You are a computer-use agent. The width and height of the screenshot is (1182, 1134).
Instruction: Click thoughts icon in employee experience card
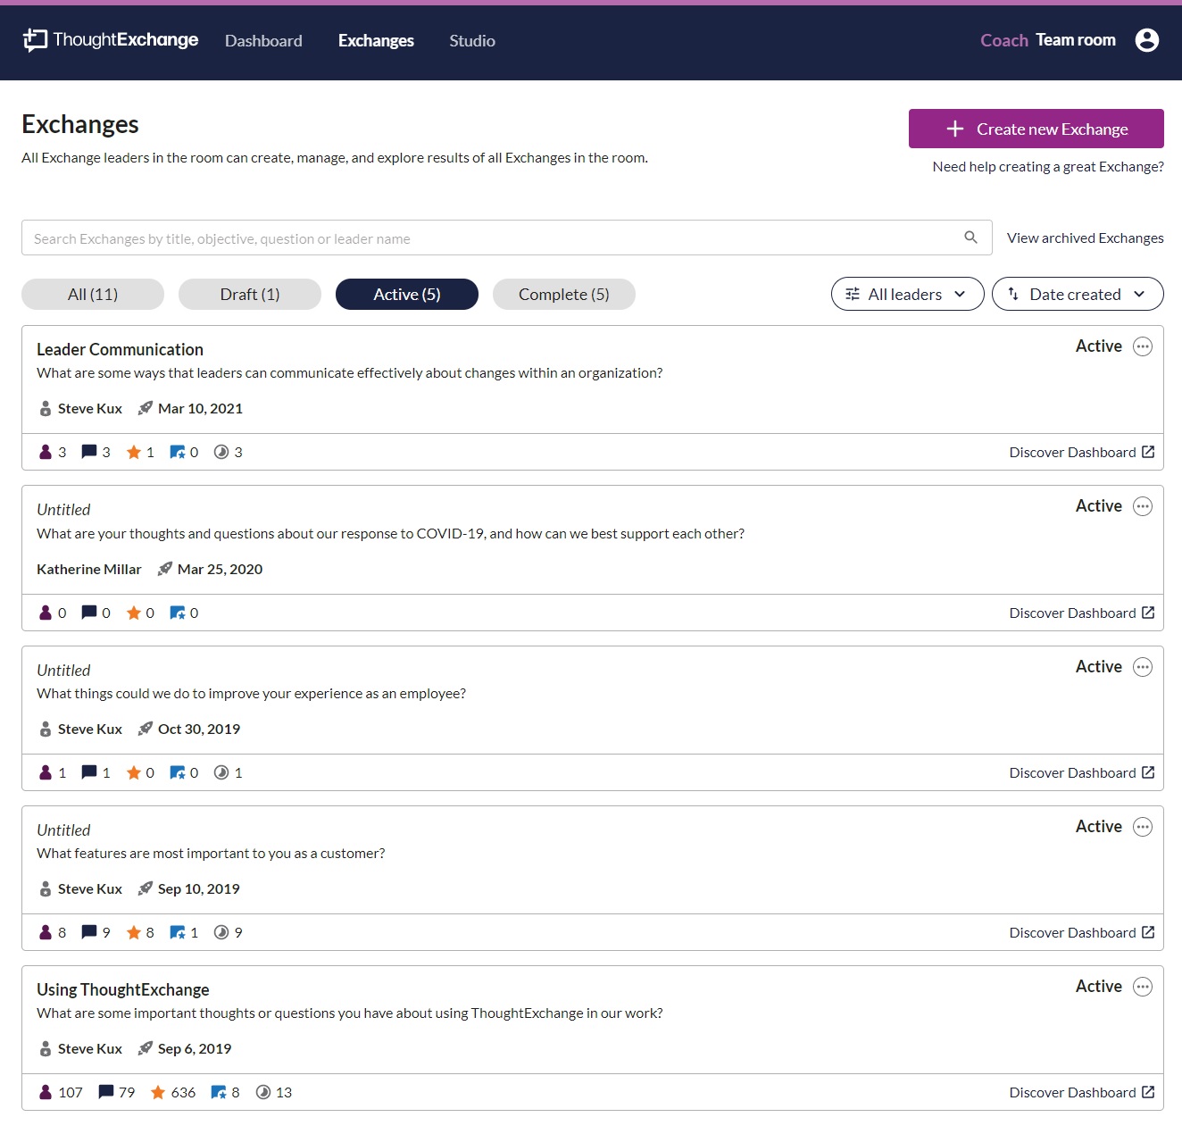pos(89,772)
